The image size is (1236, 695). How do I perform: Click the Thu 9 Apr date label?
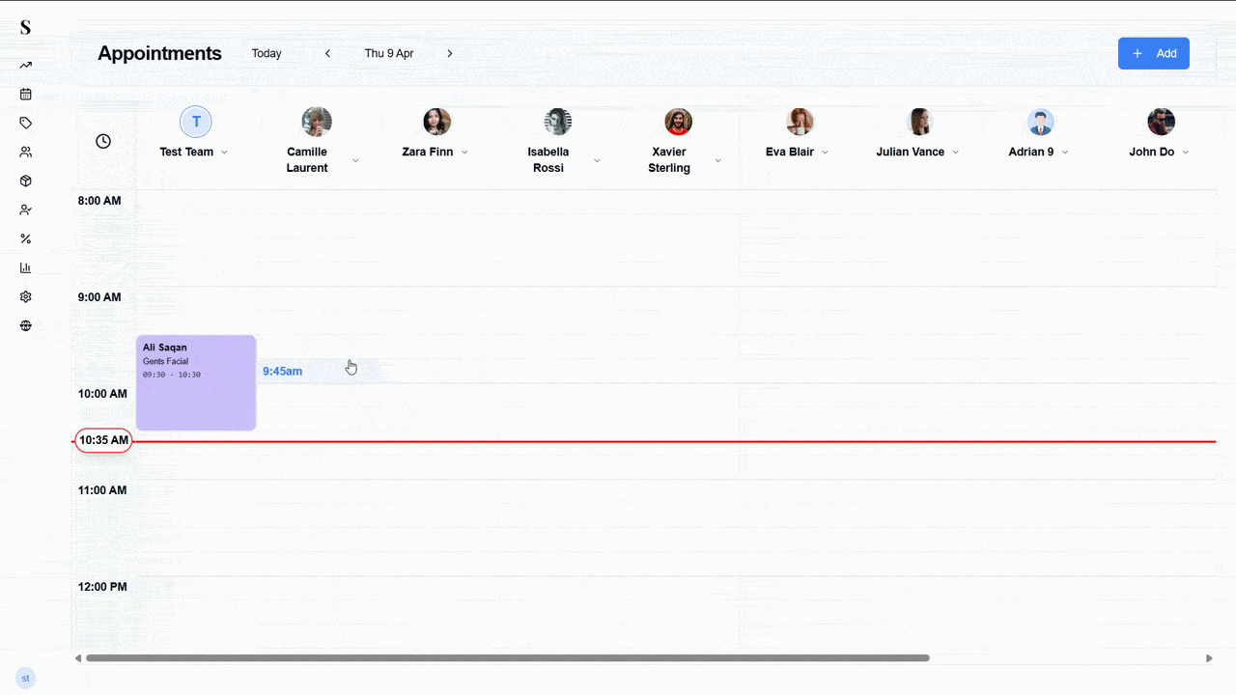coord(389,53)
